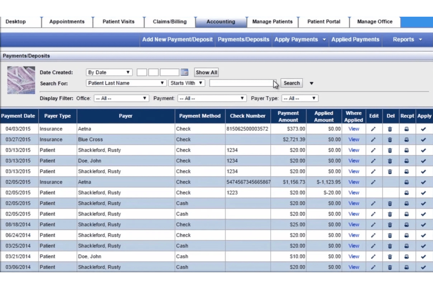The height and width of the screenshot is (289, 433).
Task: Edit the 04/03/2015 Aetna payment
Action: [x=373, y=129]
